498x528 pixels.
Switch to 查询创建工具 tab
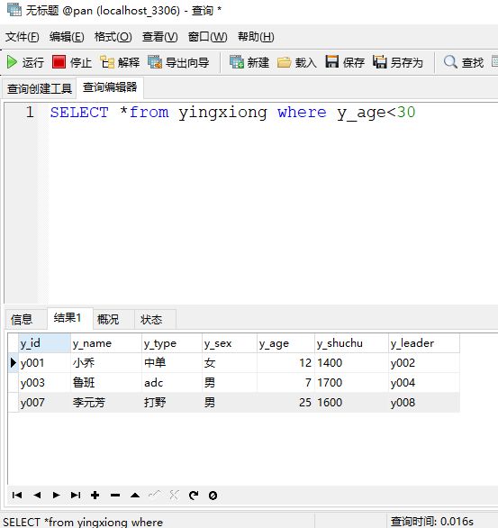click(40, 88)
